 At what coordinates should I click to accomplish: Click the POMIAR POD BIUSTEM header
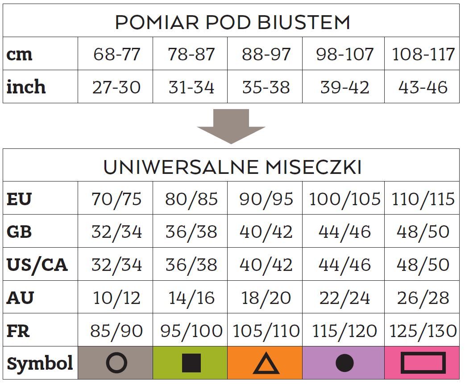[232, 22]
